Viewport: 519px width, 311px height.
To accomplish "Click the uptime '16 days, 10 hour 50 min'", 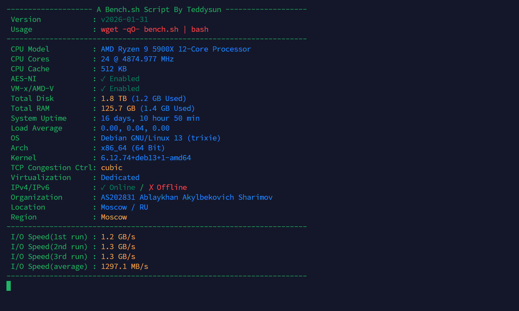I will pyautogui.click(x=150, y=118).
